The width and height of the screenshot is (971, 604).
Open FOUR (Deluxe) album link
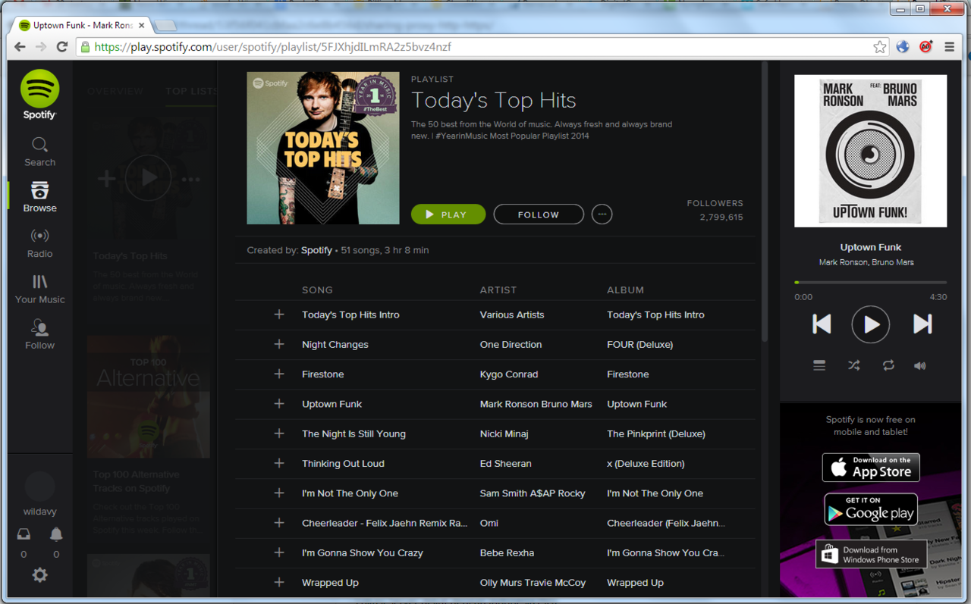pos(639,344)
